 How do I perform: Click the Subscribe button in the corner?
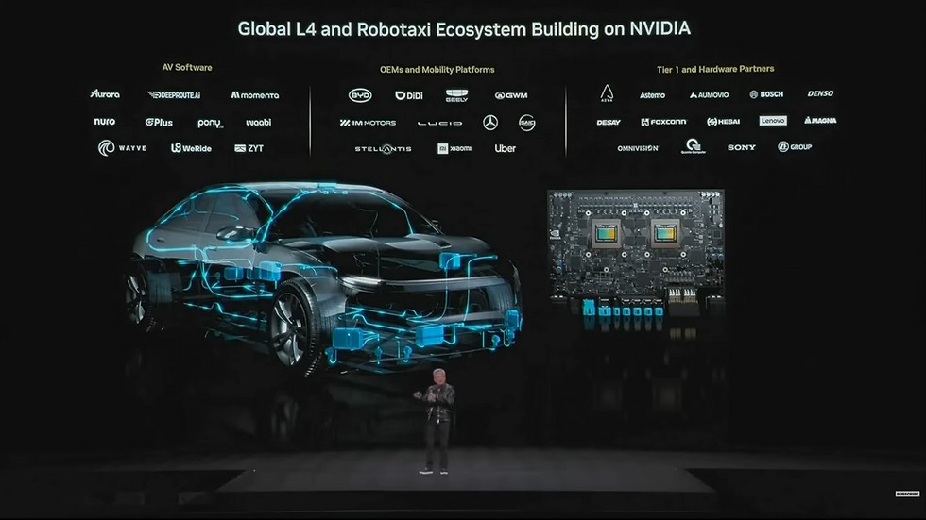[908, 494]
